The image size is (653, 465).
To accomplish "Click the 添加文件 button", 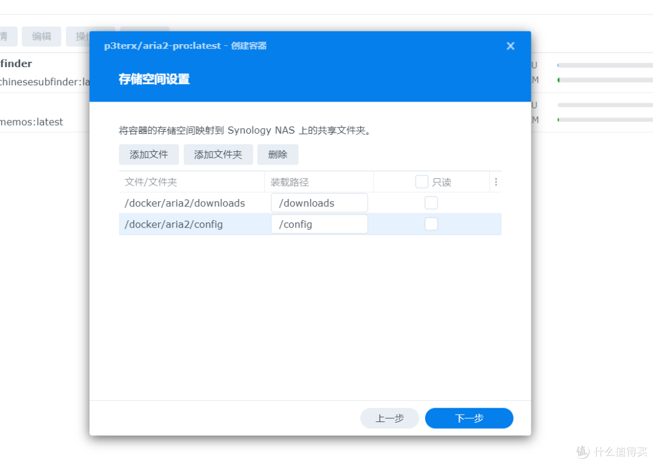I will (x=149, y=154).
